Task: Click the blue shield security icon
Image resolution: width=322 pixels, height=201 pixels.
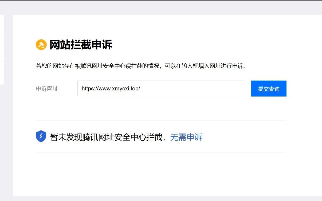Action: coord(41,136)
